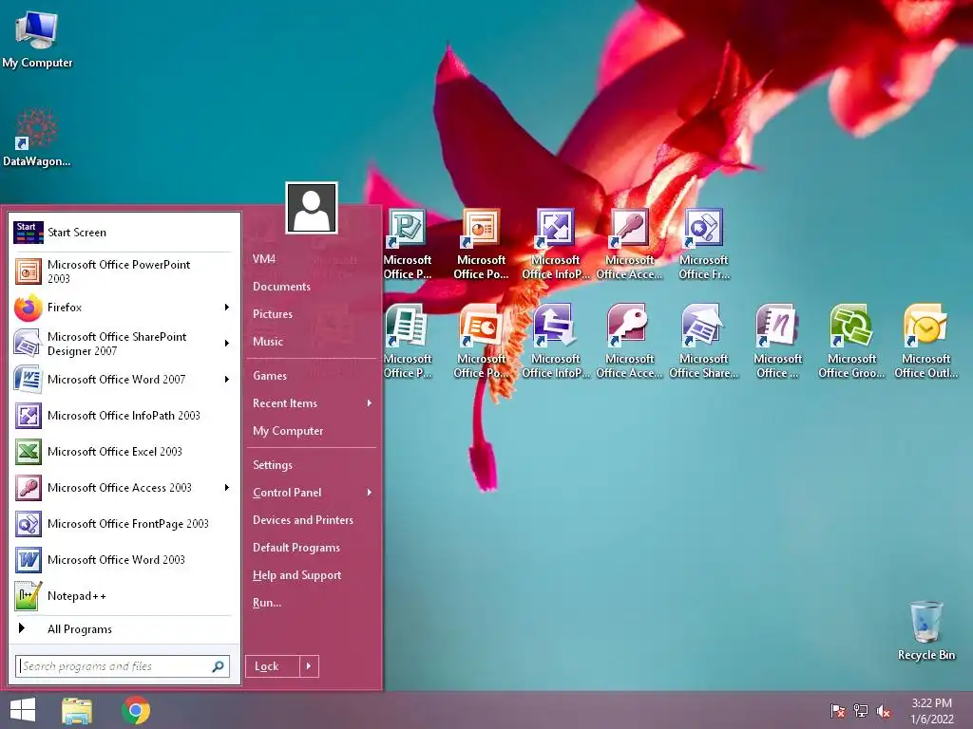Click the Windows Start button on taskbar
The image size is (973, 729).
(x=23, y=710)
